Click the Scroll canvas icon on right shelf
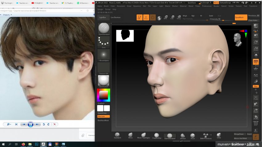 (256, 35)
